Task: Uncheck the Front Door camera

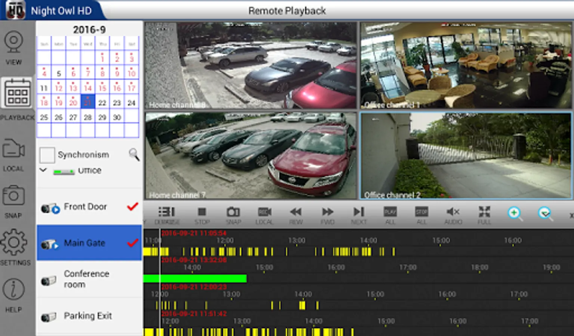Action: coord(132,206)
